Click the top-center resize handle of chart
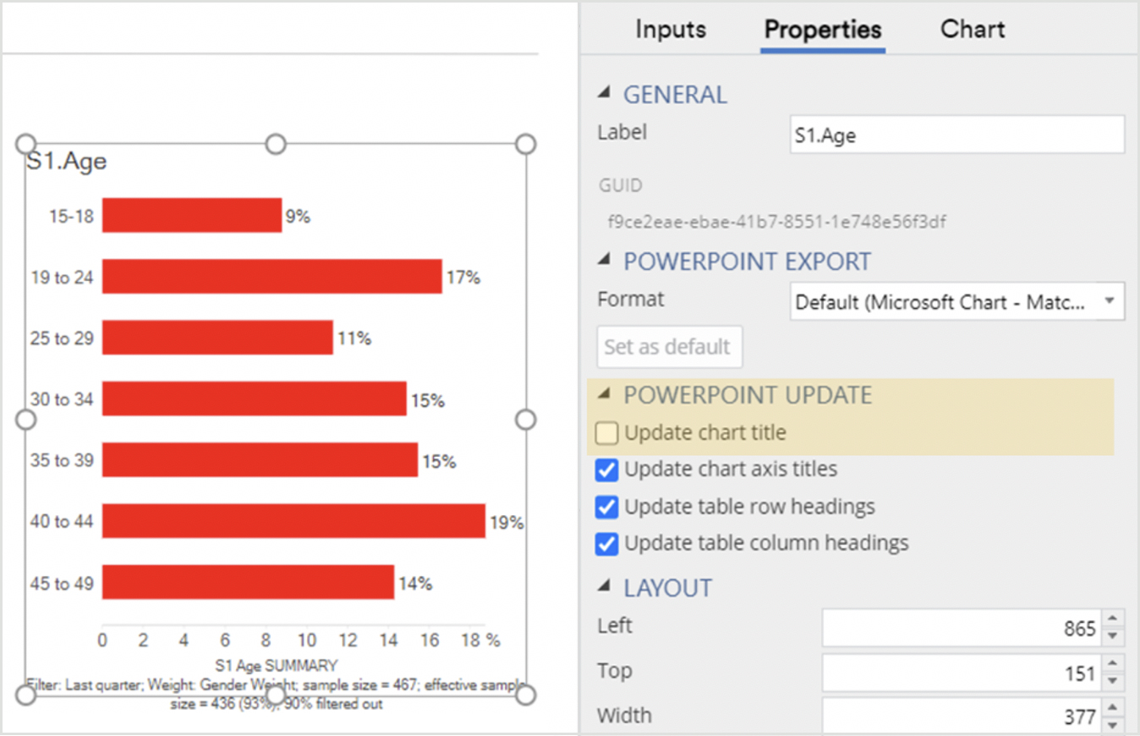1140x736 pixels. [276, 144]
